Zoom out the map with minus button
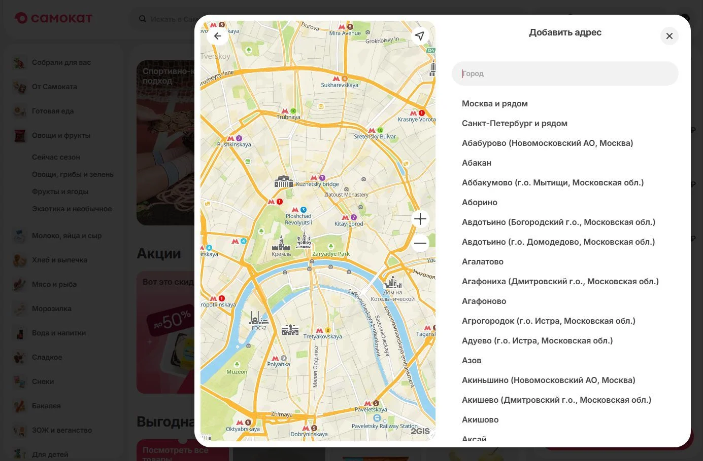Screen dimensions: 703x461 [x=420, y=243]
